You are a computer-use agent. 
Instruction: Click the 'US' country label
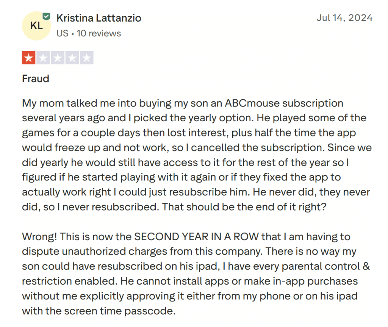click(62, 33)
